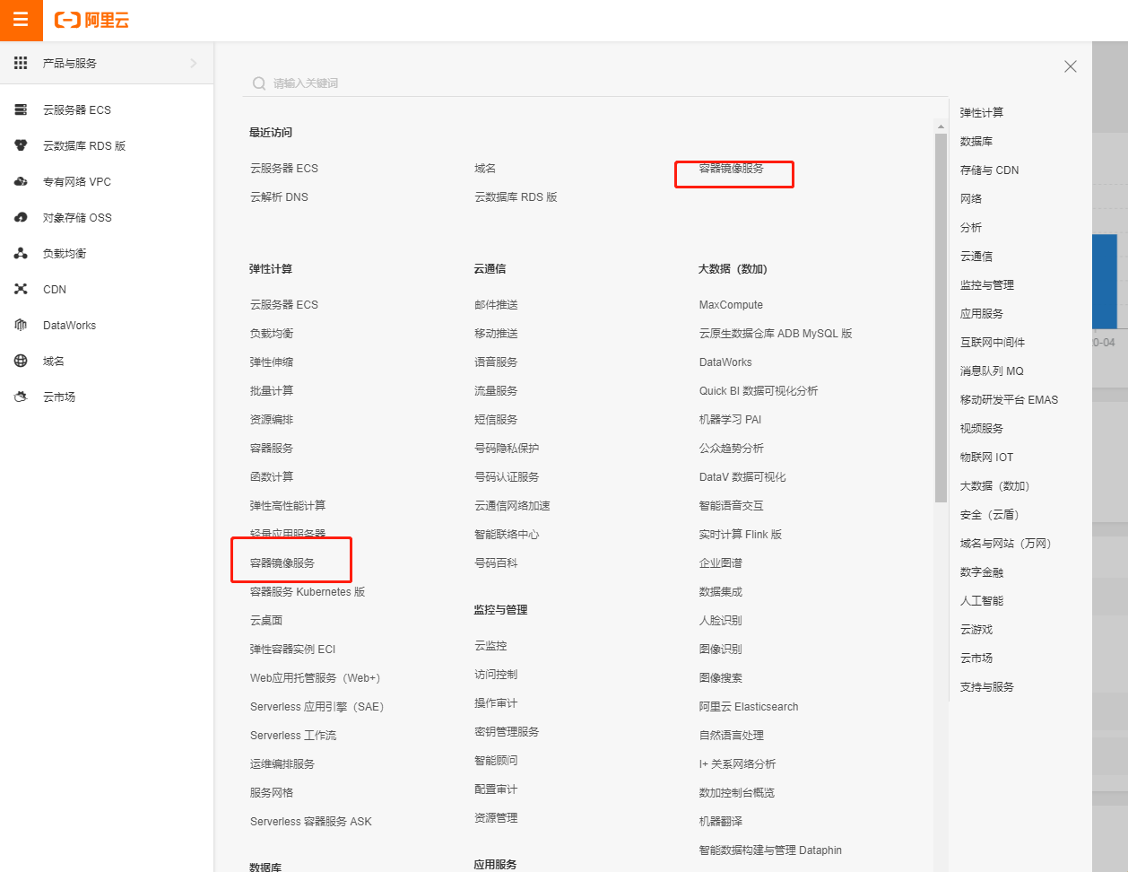Open 人脸识别 link

(x=720, y=620)
